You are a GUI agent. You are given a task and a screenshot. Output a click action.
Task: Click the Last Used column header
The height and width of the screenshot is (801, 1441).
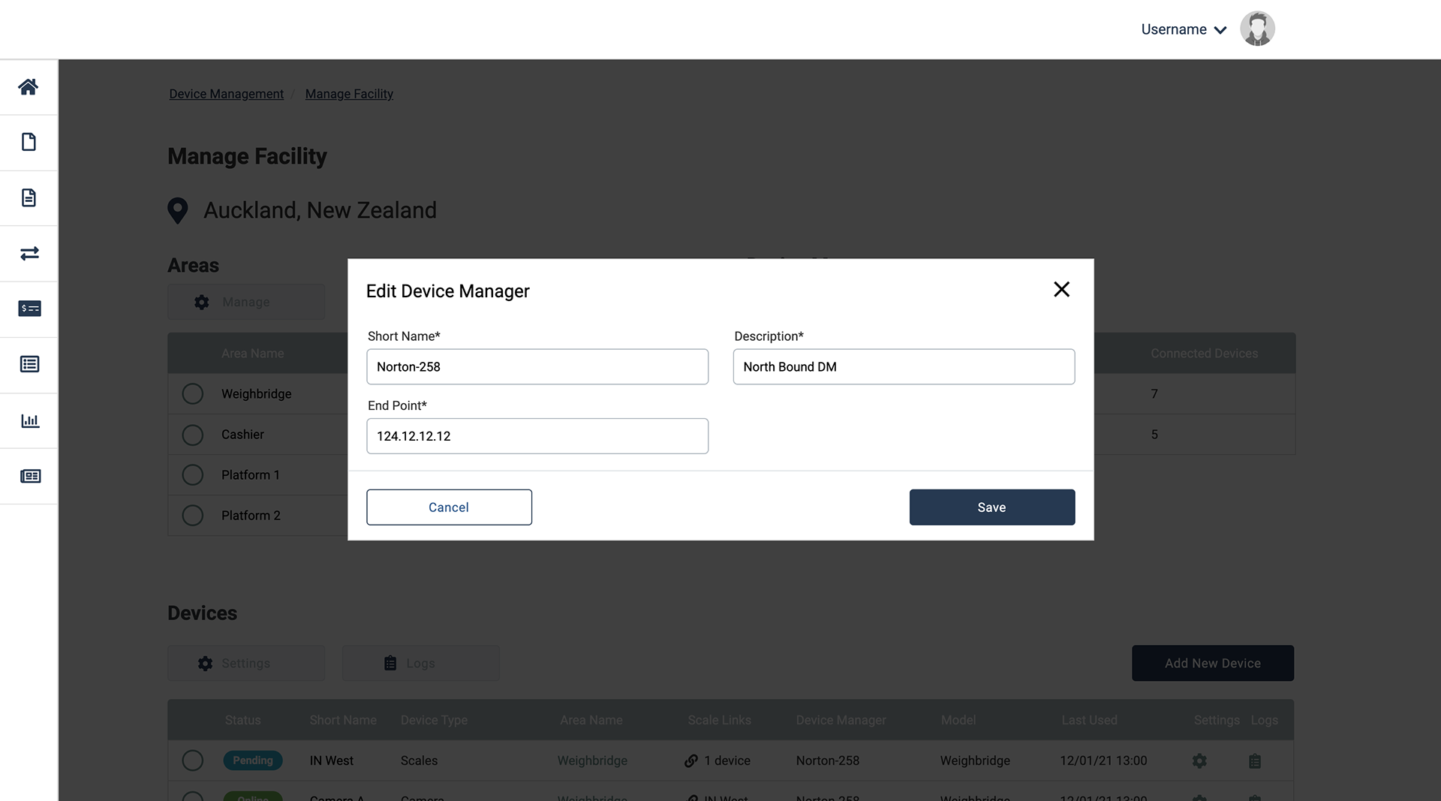click(x=1089, y=720)
